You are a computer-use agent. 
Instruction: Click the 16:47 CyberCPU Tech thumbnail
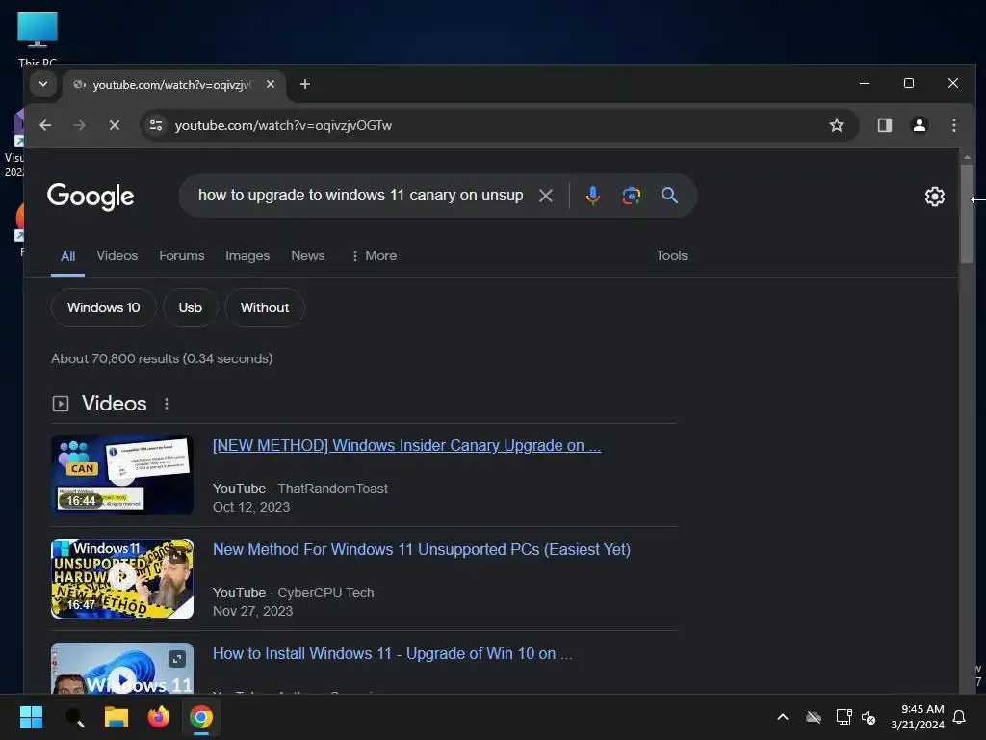[122, 578]
